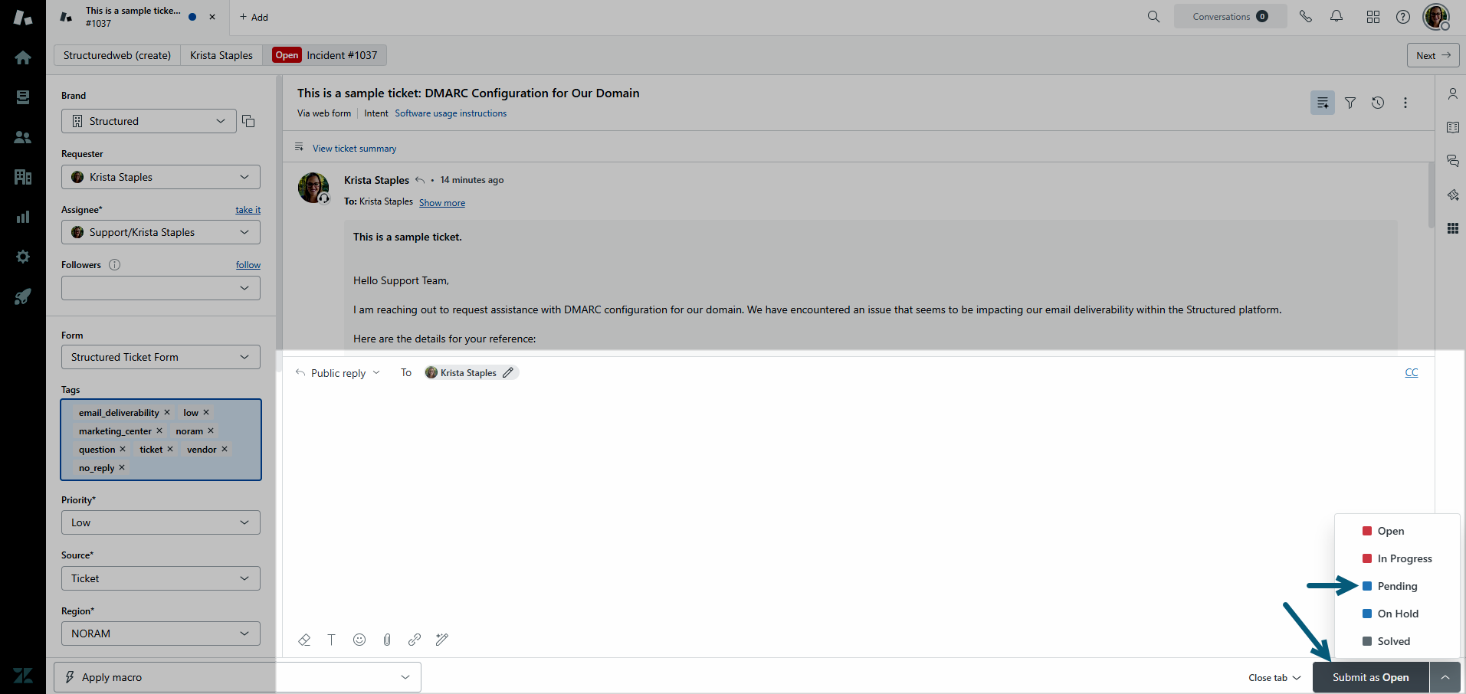Open Admin gear in left sidebar
The width and height of the screenshot is (1466, 694).
point(23,257)
